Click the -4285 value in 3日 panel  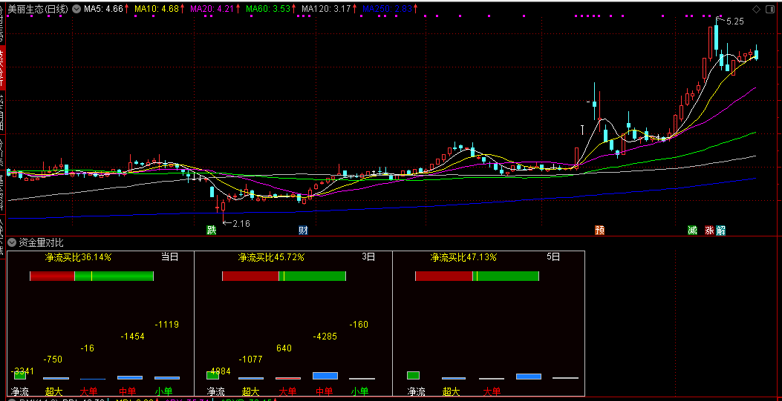(x=325, y=337)
